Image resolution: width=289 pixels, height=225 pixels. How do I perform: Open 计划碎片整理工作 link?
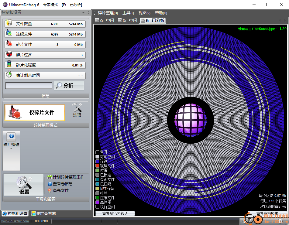coord(69,177)
